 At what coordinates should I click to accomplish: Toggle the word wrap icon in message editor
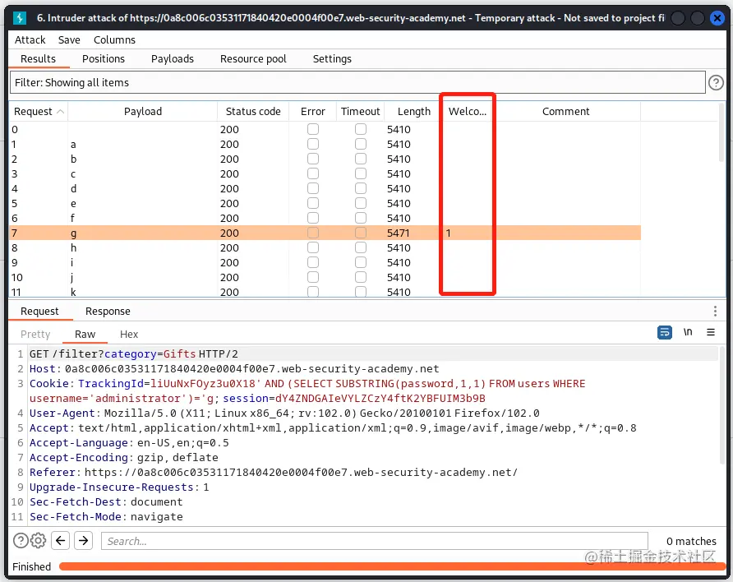click(x=664, y=332)
